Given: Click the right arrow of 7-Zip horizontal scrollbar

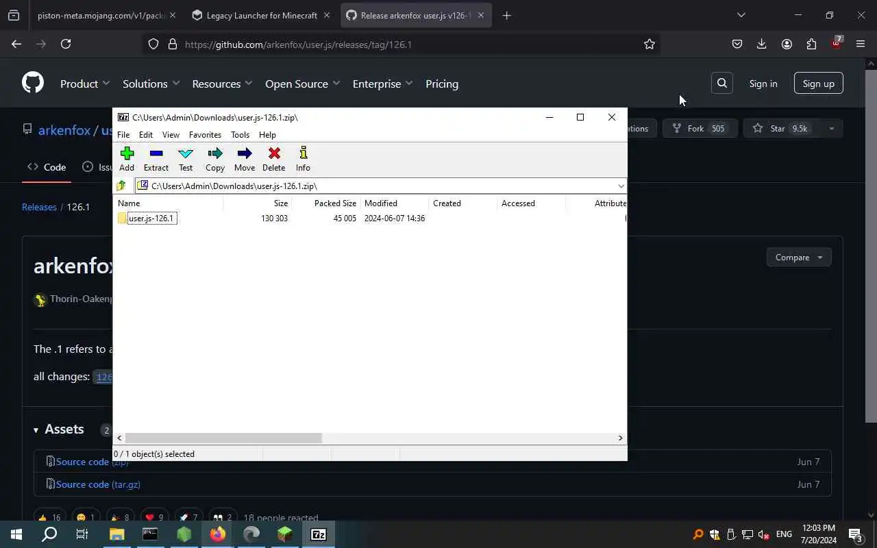Looking at the screenshot, I should point(621,438).
